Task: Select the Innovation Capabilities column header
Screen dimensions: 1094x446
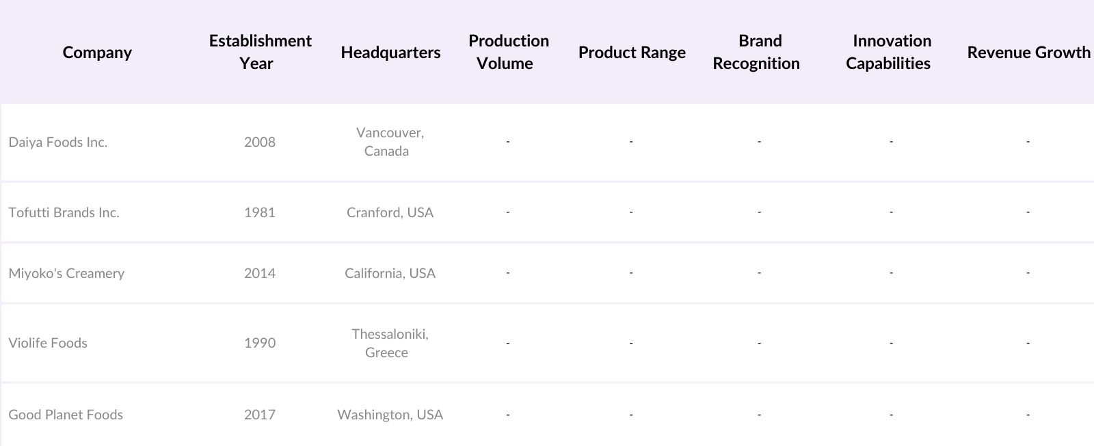Action: click(x=889, y=52)
